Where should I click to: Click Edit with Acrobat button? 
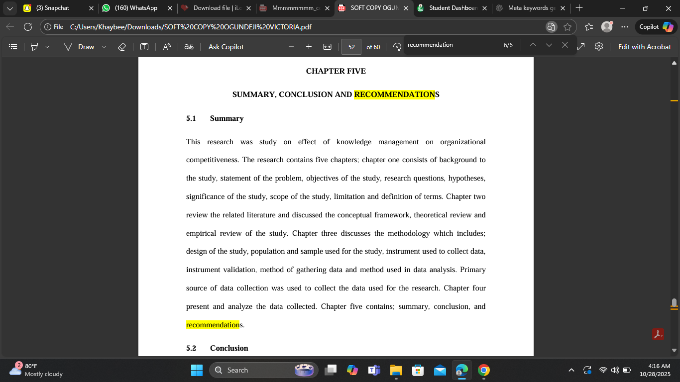coord(644,47)
